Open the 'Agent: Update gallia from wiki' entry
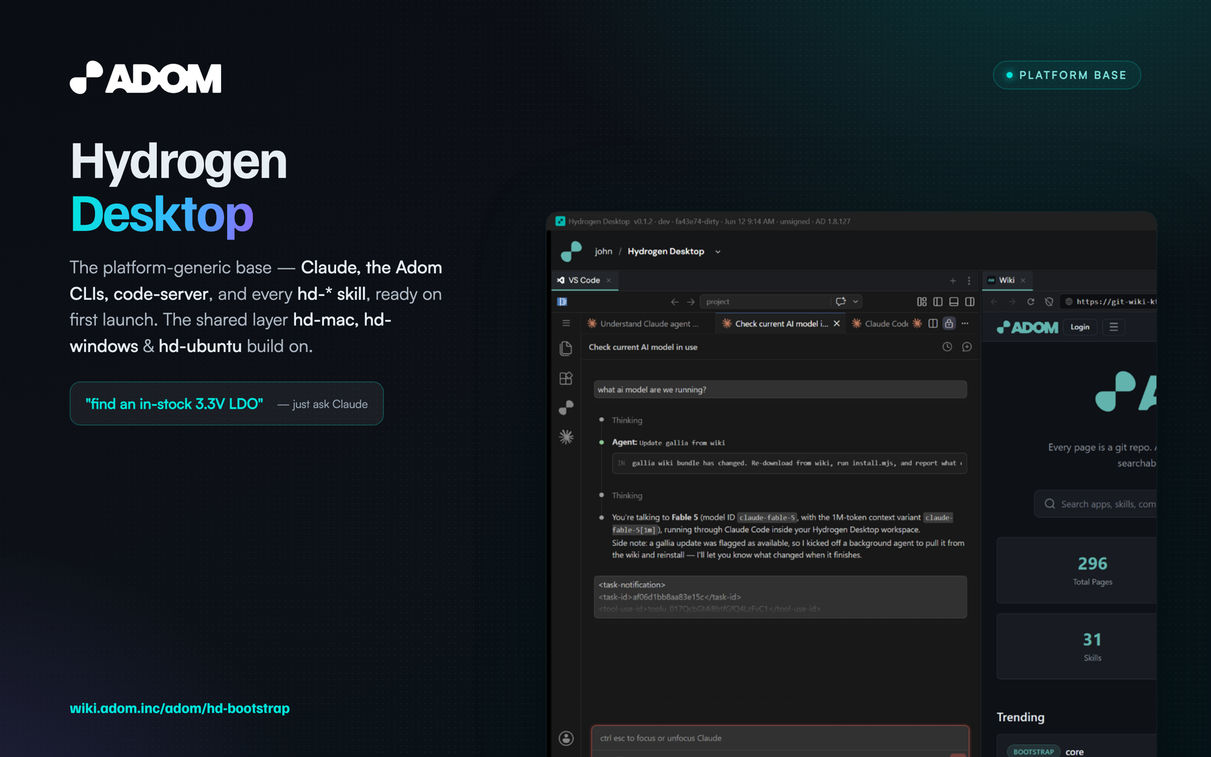 668,443
